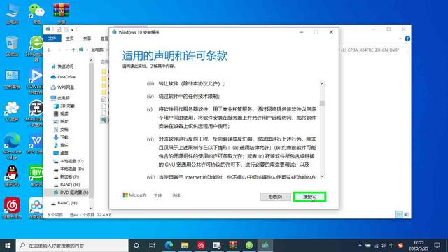The image size is (448, 252).
Task: Open Explorer recent locations dropdown arrow
Action: tap(66, 50)
